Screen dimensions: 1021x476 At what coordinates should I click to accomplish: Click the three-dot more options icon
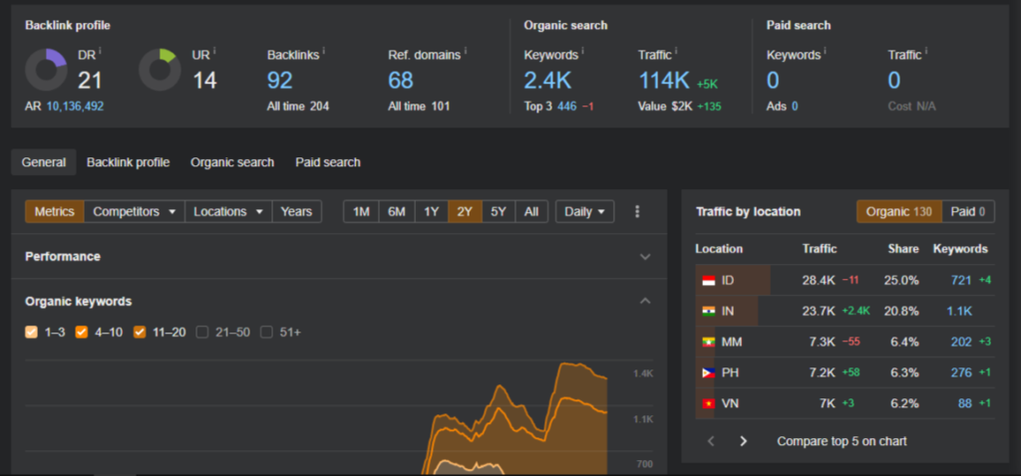click(637, 211)
